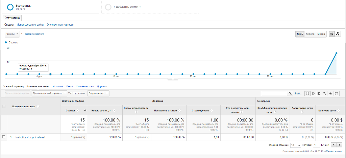Screen dimensions: 346x158
Task: Switch chart to line graph icon
Action: 331,34
